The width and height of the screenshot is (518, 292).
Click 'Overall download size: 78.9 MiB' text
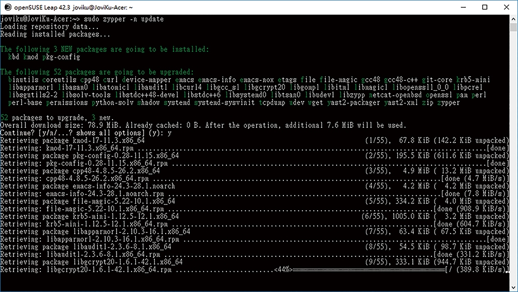point(61,125)
